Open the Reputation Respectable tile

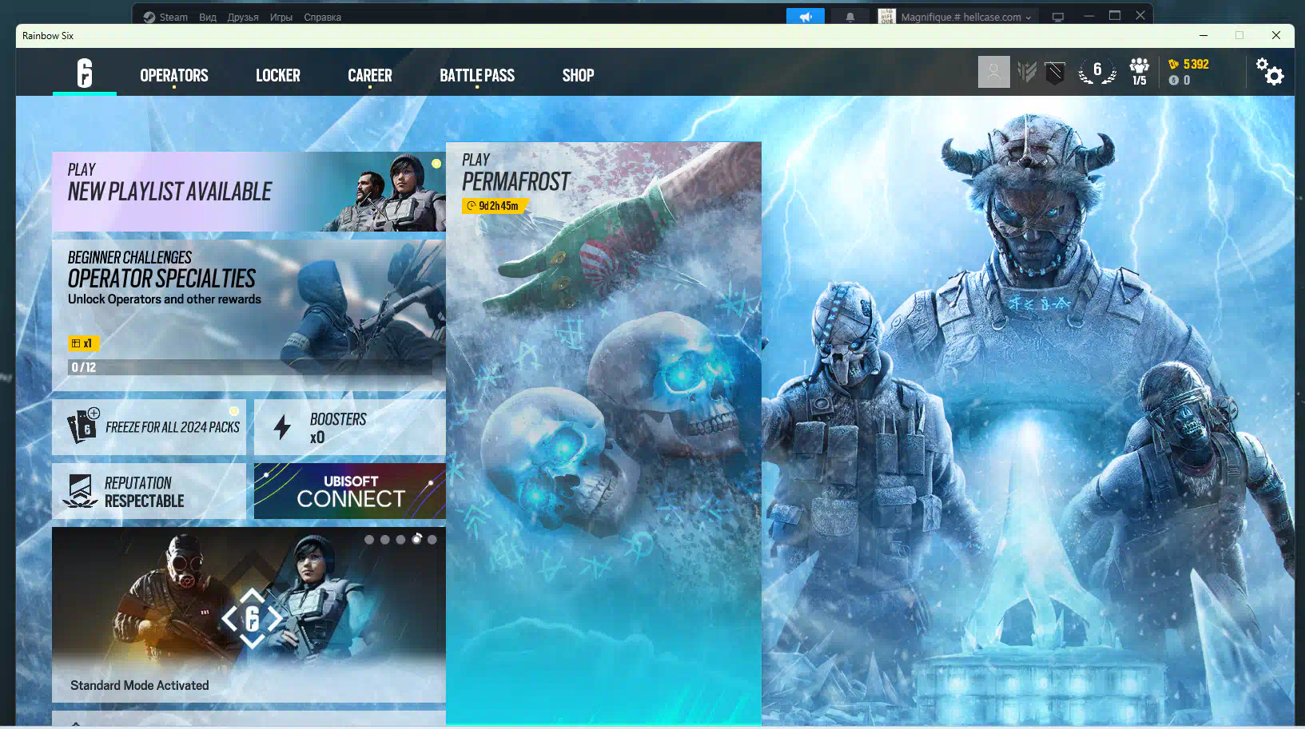149,491
